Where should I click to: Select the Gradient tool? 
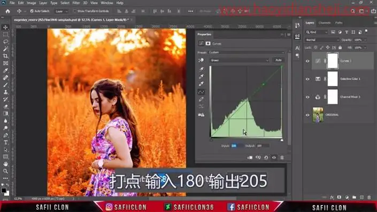click(x=5, y=114)
